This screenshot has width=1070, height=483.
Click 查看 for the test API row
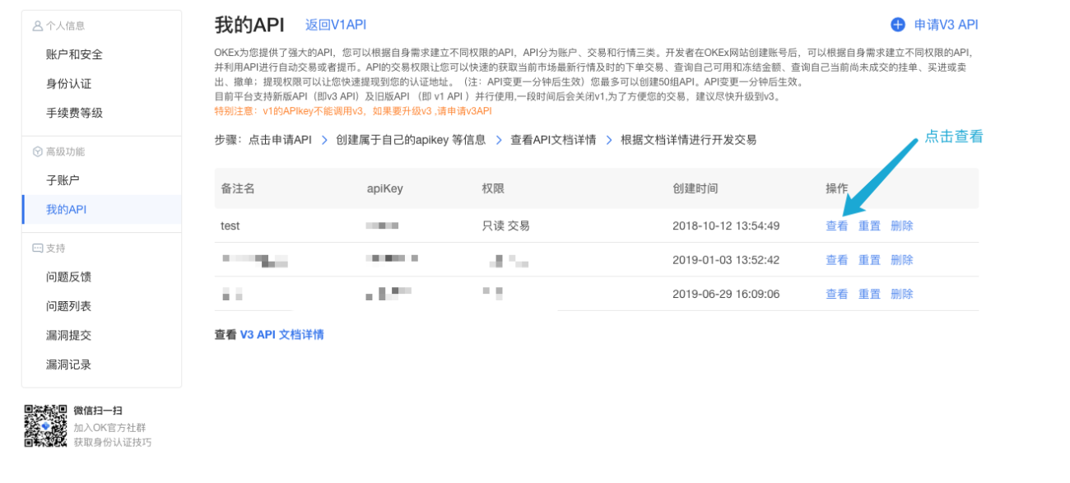[837, 225]
